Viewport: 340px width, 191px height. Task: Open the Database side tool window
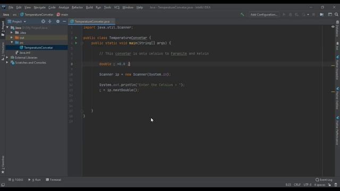(337, 29)
